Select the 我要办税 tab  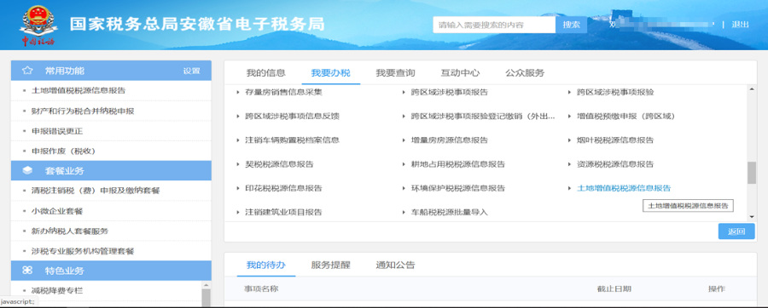click(x=330, y=73)
